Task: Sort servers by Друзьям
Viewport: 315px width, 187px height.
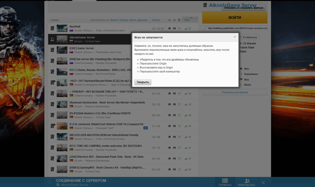Action: [x=142, y=20]
